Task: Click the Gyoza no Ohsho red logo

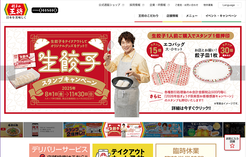Action: tap(16, 11)
